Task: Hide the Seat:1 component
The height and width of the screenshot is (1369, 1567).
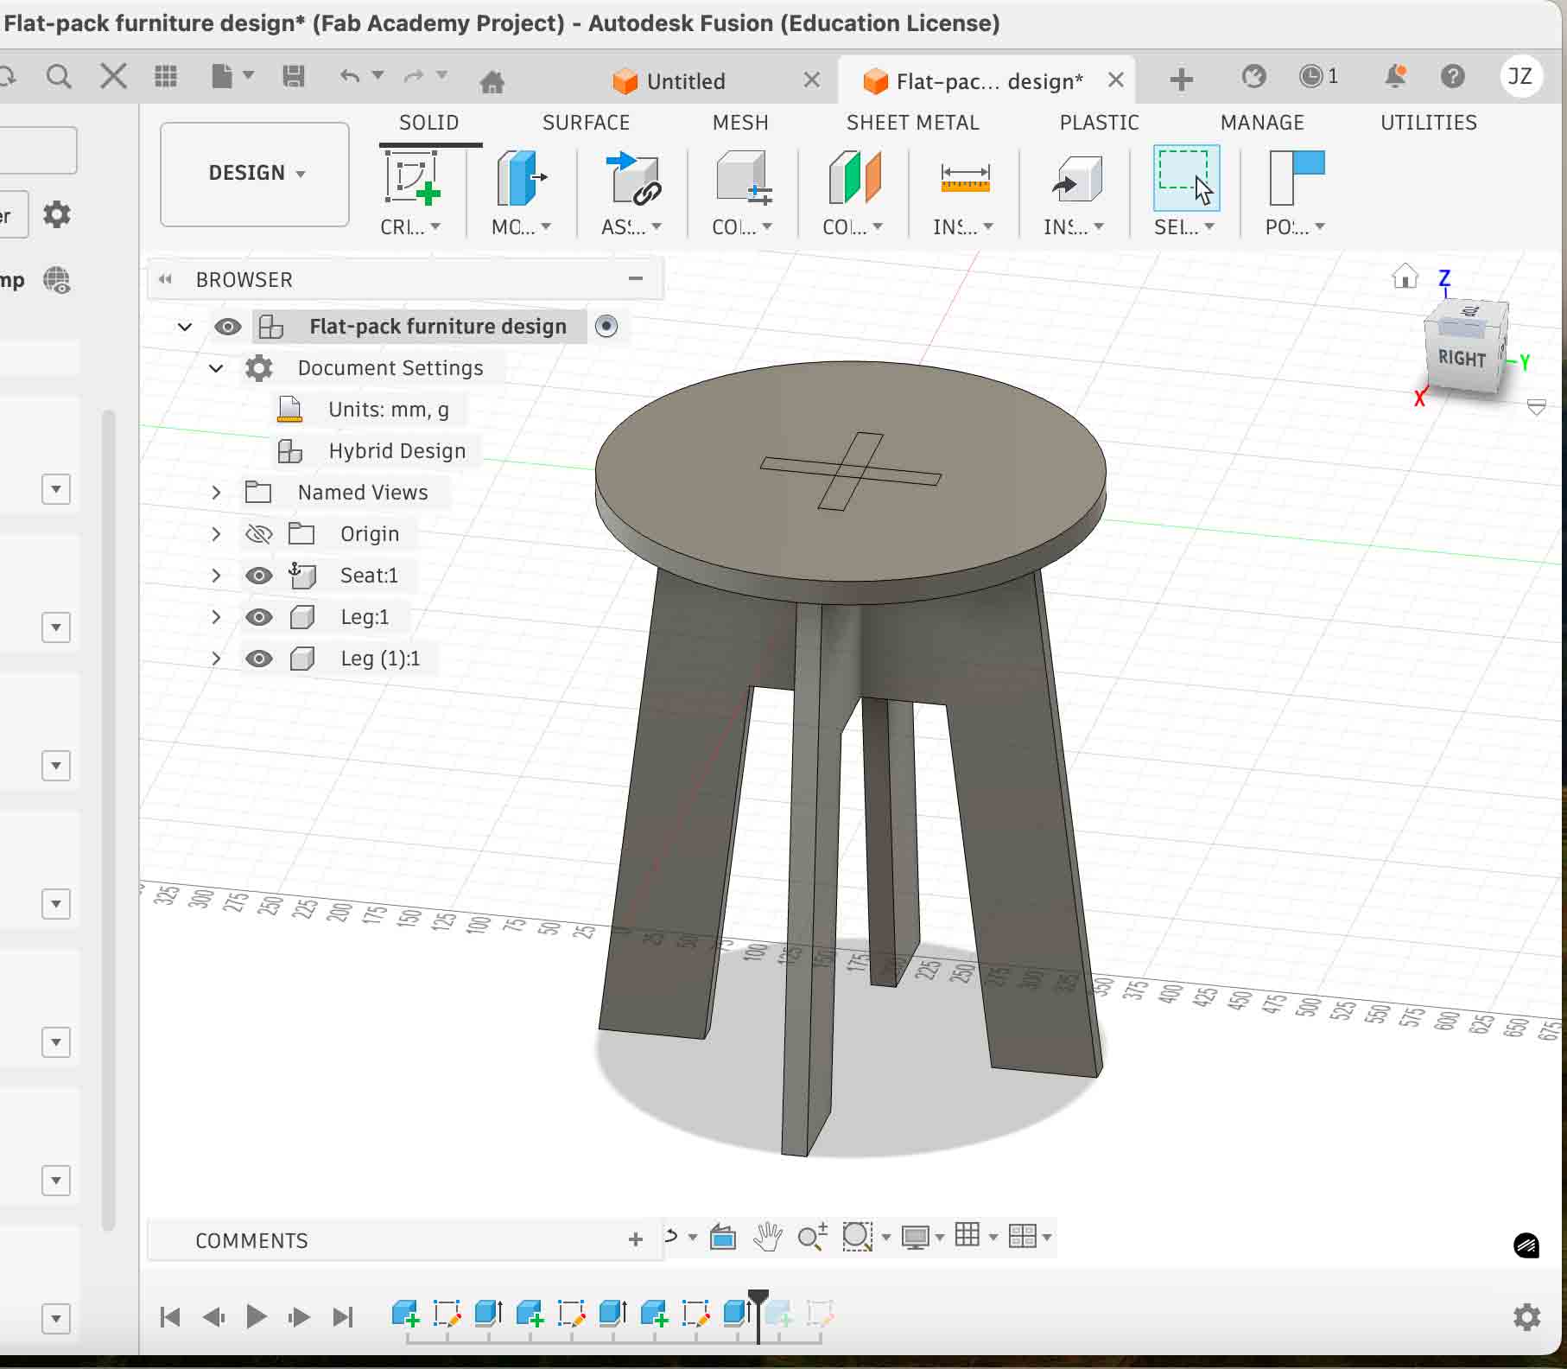Action: [259, 576]
